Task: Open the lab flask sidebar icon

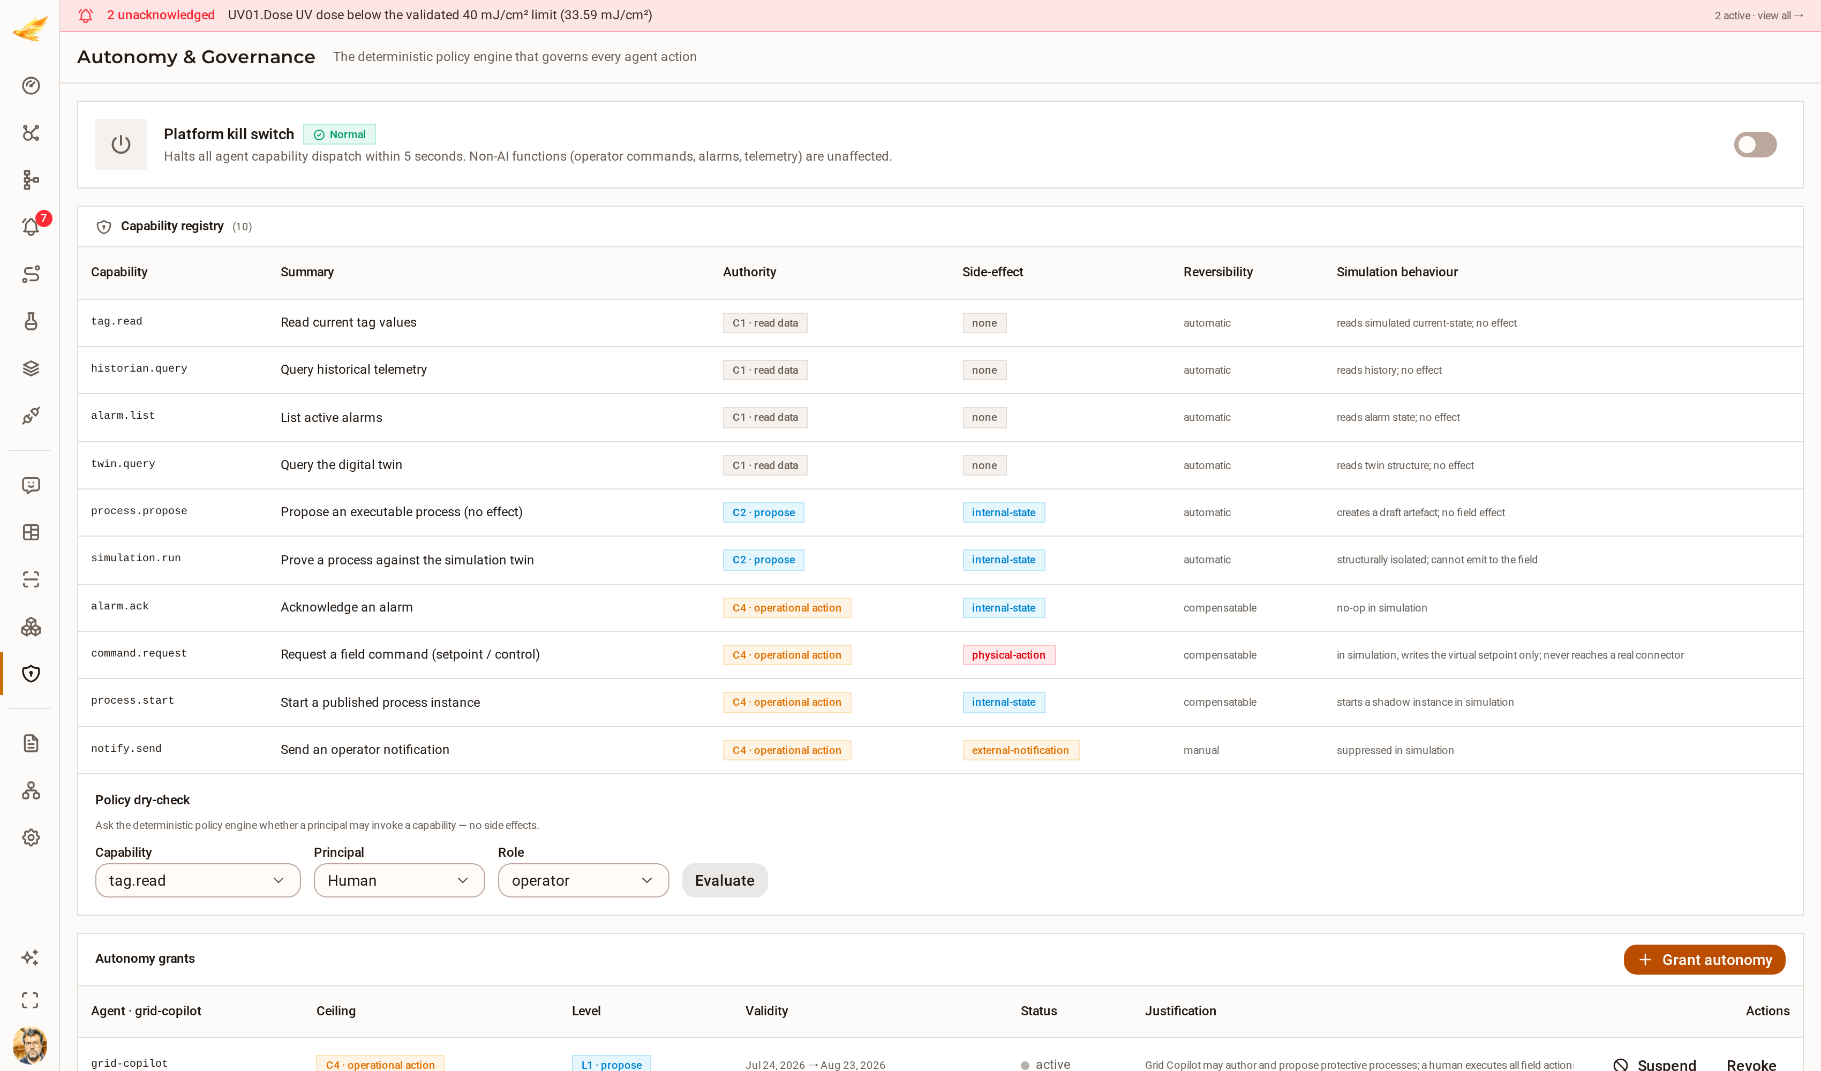Action: [x=31, y=321]
